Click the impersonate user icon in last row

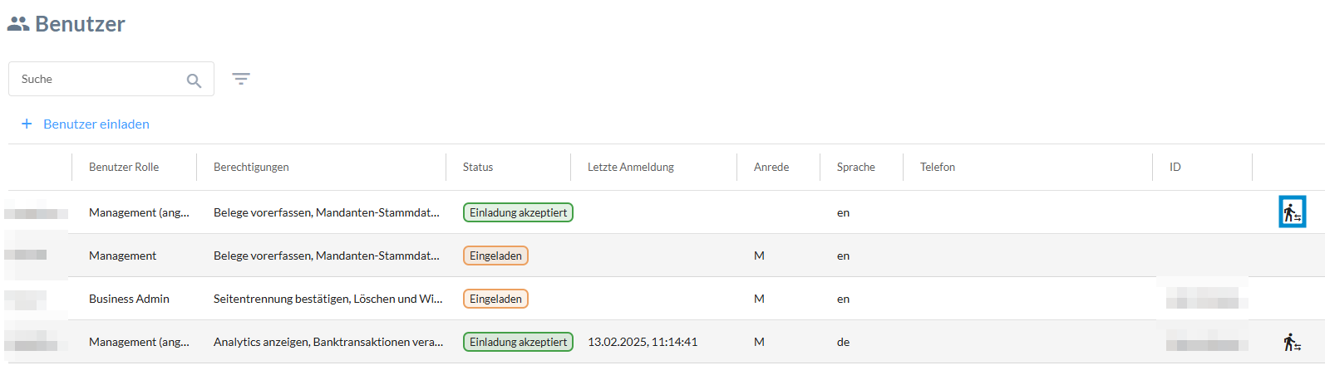click(1292, 342)
